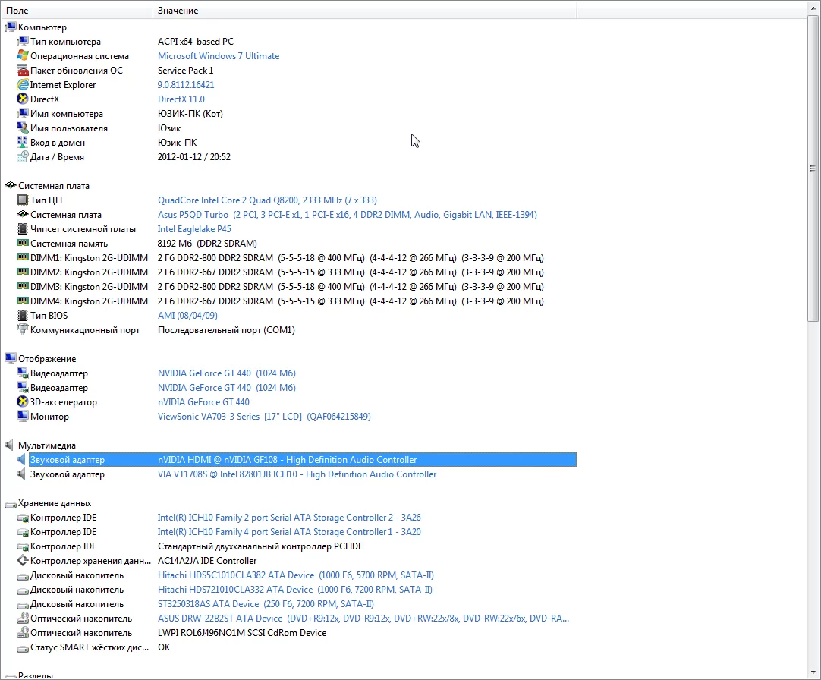Click the ASUS DRW-22B2ST optical drive icon
Viewport: 821px width, 680px height.
23,619
